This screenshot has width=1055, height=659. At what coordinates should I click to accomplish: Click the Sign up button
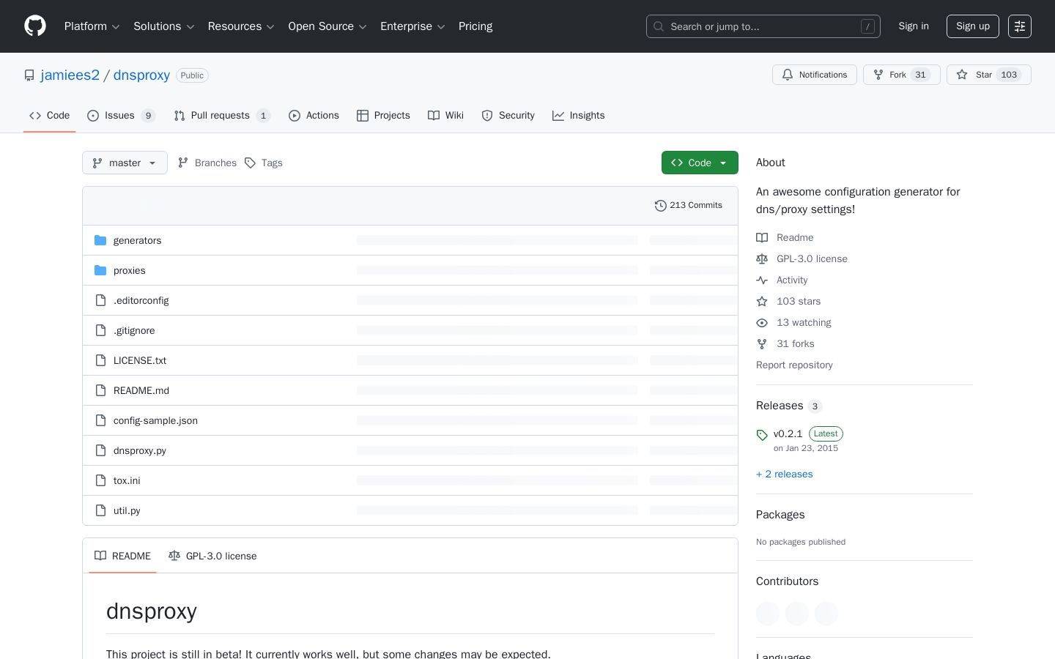click(x=973, y=26)
